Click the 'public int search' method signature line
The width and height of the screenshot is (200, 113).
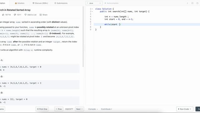click(x=124, y=12)
